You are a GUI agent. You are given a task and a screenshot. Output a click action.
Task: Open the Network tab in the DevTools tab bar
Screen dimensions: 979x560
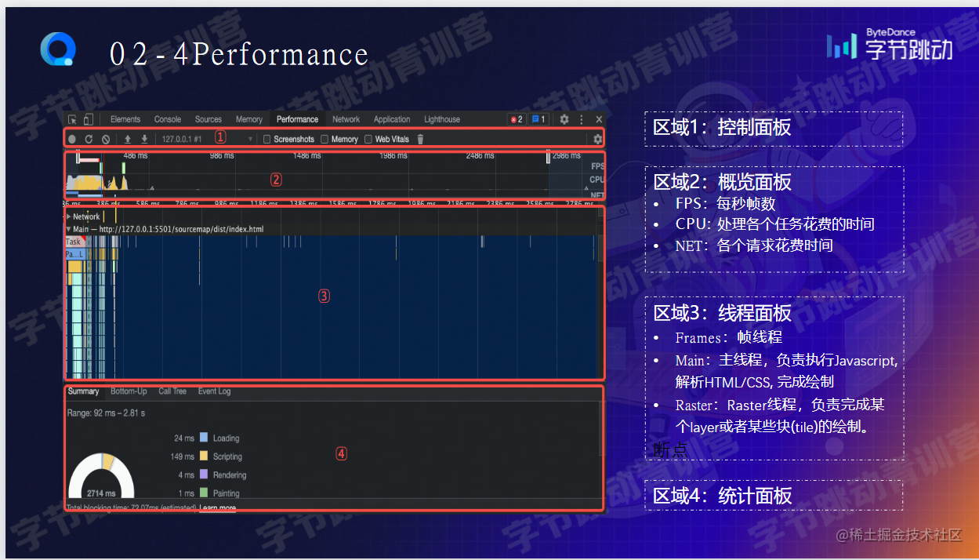click(346, 119)
